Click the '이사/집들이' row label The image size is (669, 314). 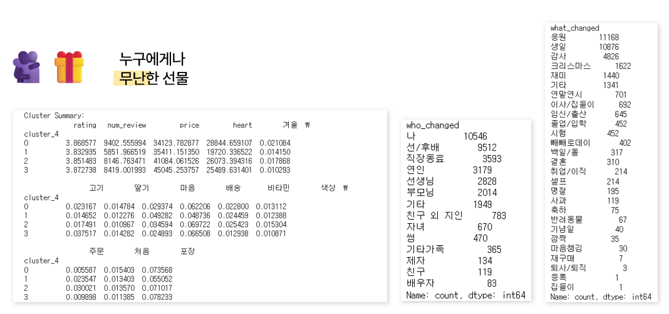point(572,104)
